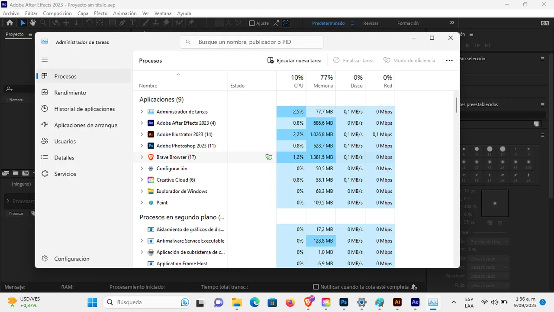Viewport: 554px width, 312px height.
Task: Select the Puppet Pin tool in After Effects
Action: 191,23
